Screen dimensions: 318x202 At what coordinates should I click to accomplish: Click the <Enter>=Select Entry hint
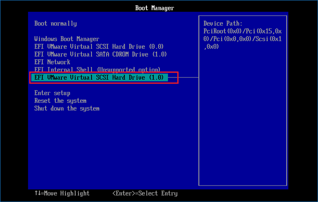[x=145, y=193]
